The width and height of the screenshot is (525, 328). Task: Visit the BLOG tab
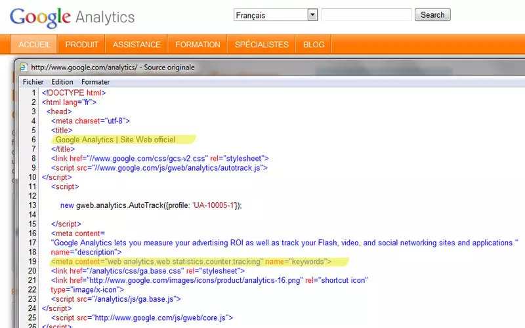[x=314, y=45]
